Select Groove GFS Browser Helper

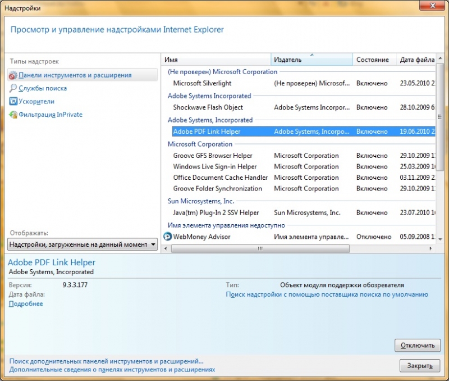click(304, 156)
